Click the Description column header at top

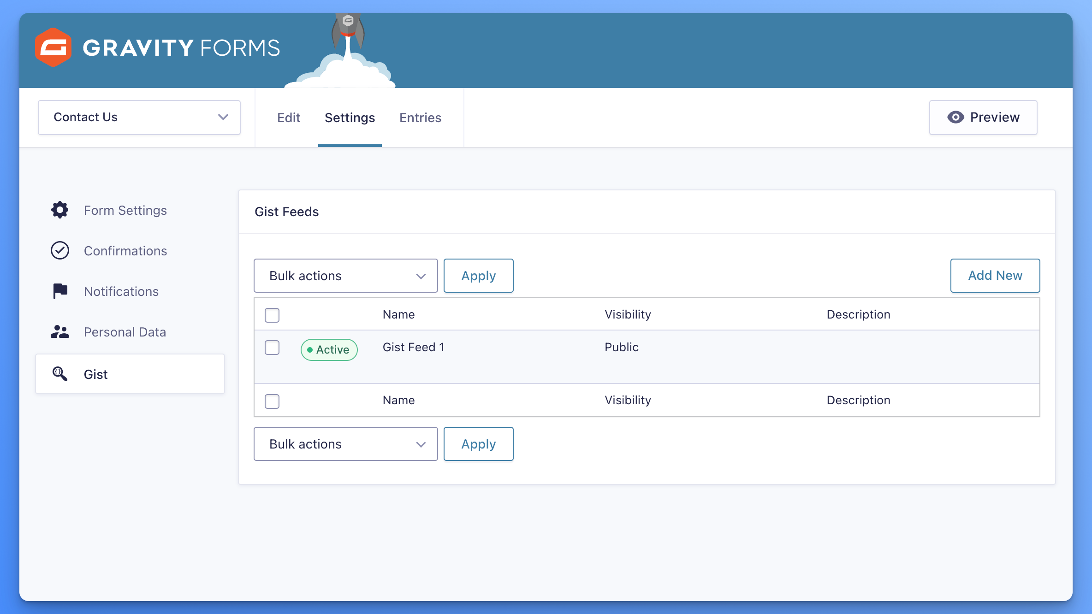(x=858, y=314)
